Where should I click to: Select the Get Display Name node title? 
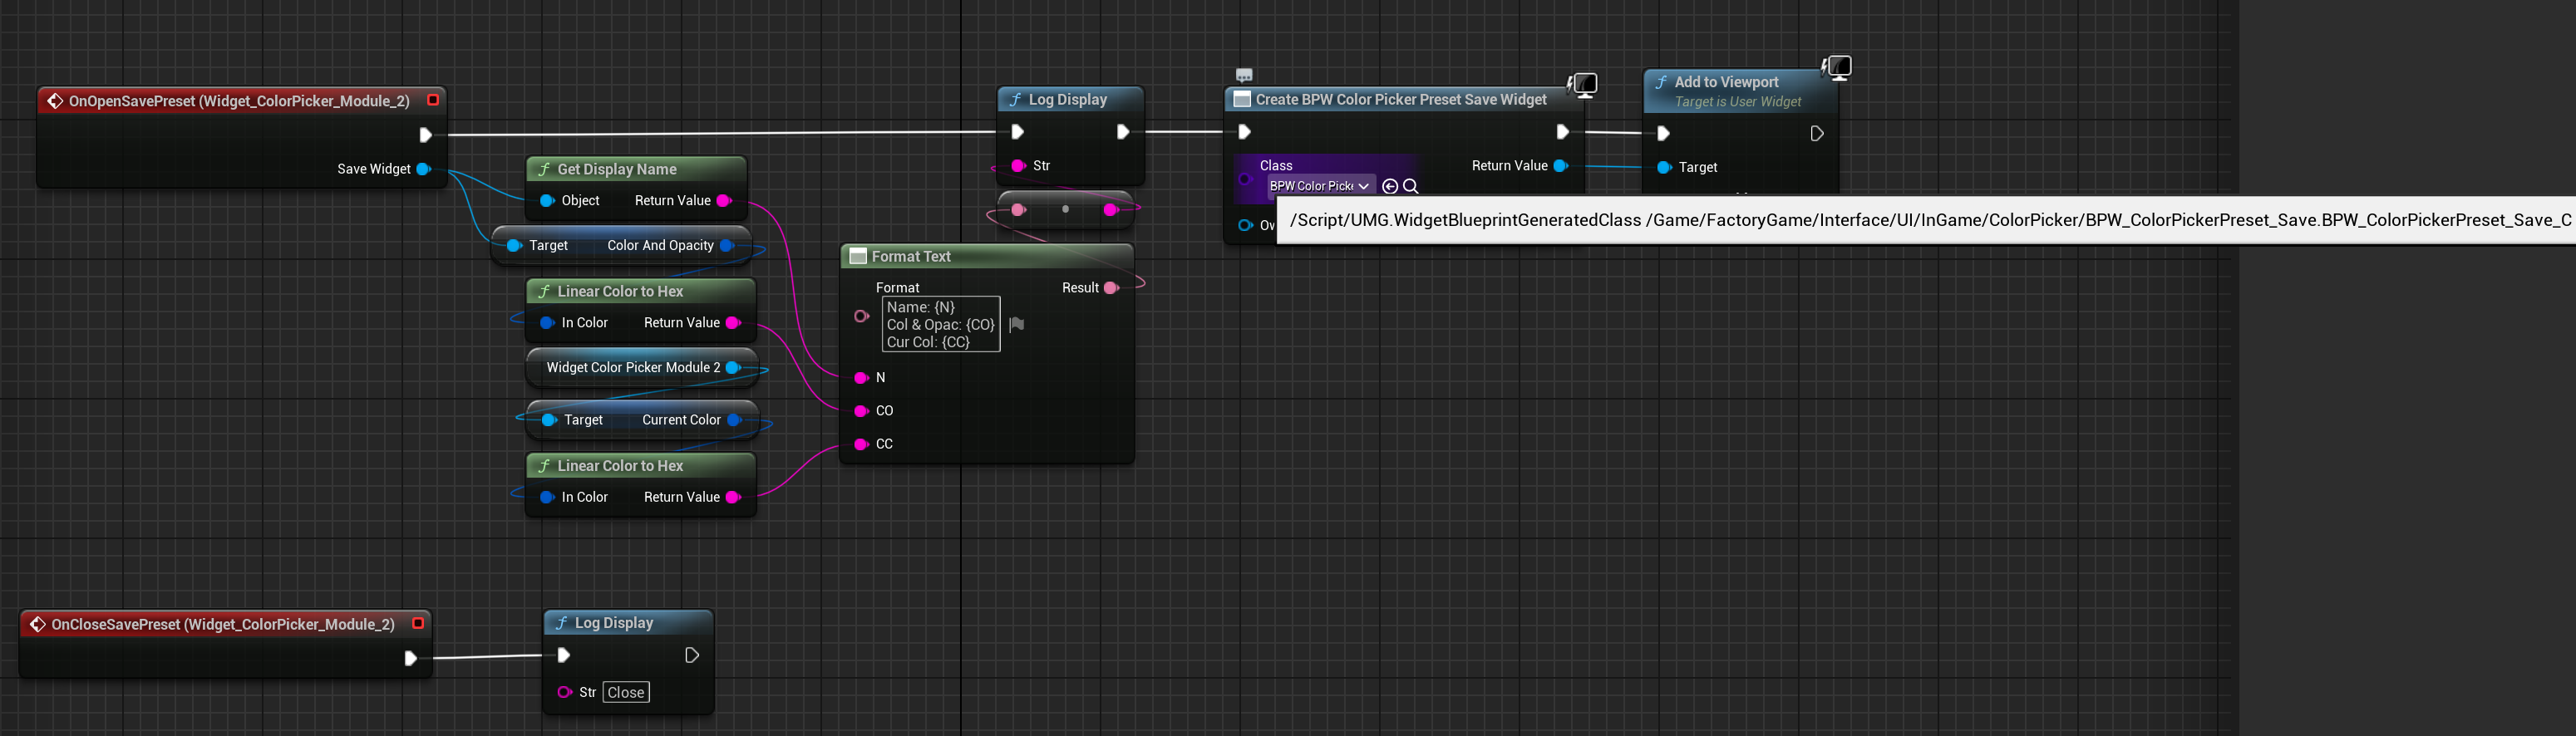(x=617, y=170)
